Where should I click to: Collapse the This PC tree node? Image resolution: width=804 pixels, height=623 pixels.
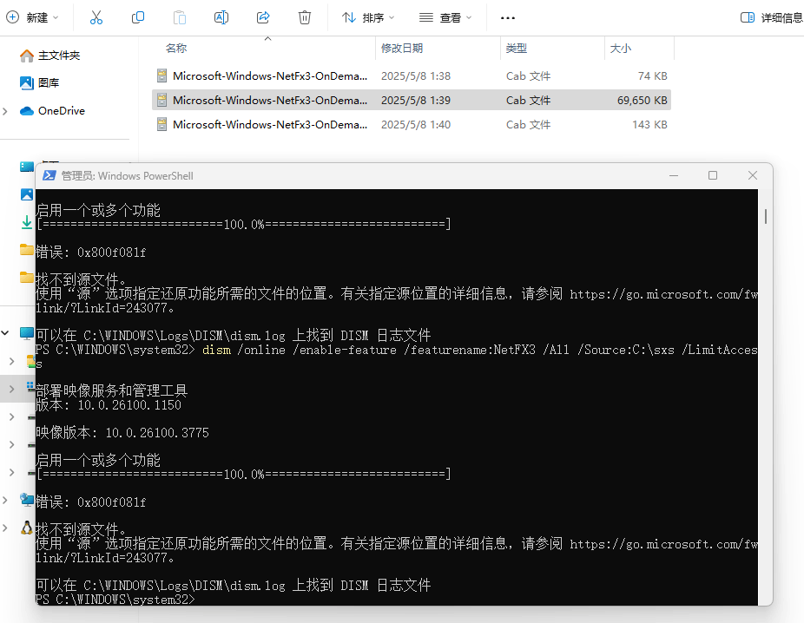click(x=5, y=333)
